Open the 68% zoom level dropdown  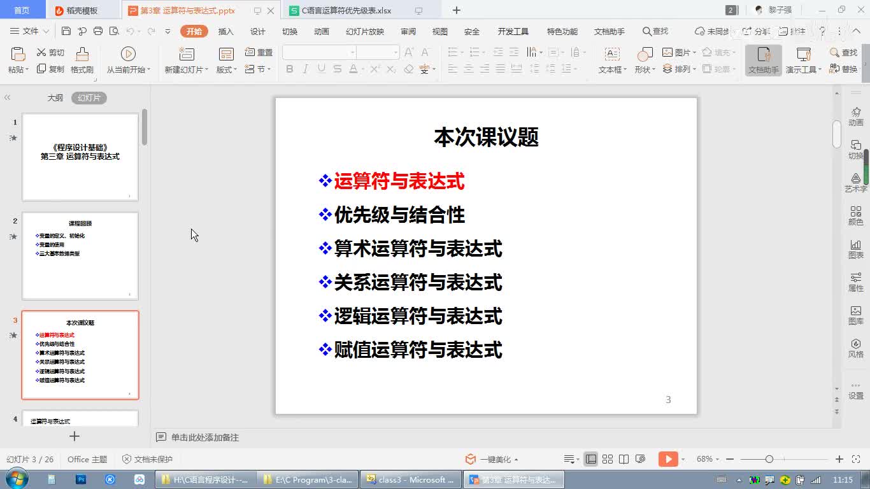(x=708, y=459)
